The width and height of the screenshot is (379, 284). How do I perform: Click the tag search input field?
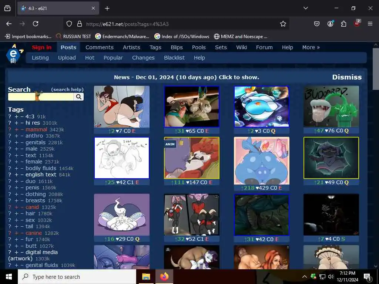[41, 97]
